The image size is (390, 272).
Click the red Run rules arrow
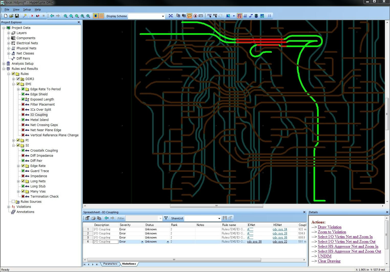pyautogui.click(x=32, y=16)
